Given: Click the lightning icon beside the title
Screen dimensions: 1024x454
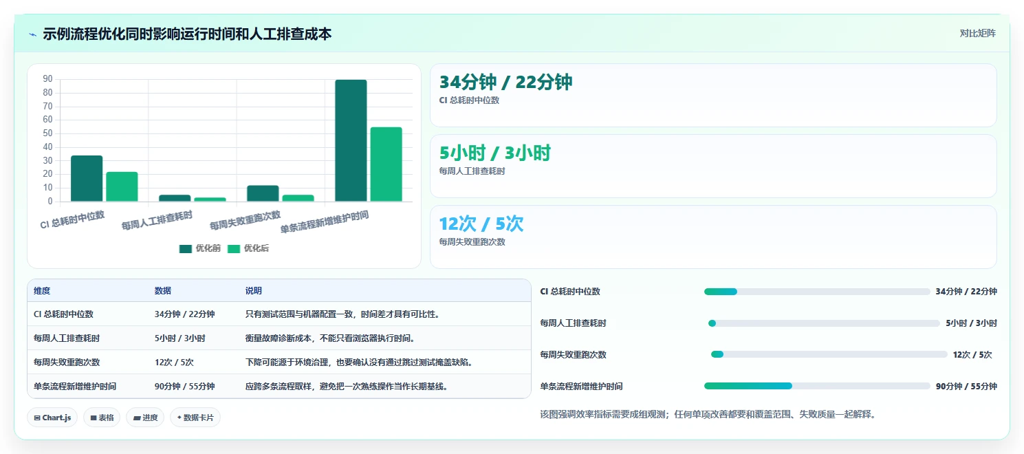Looking at the screenshot, I should pyautogui.click(x=32, y=34).
